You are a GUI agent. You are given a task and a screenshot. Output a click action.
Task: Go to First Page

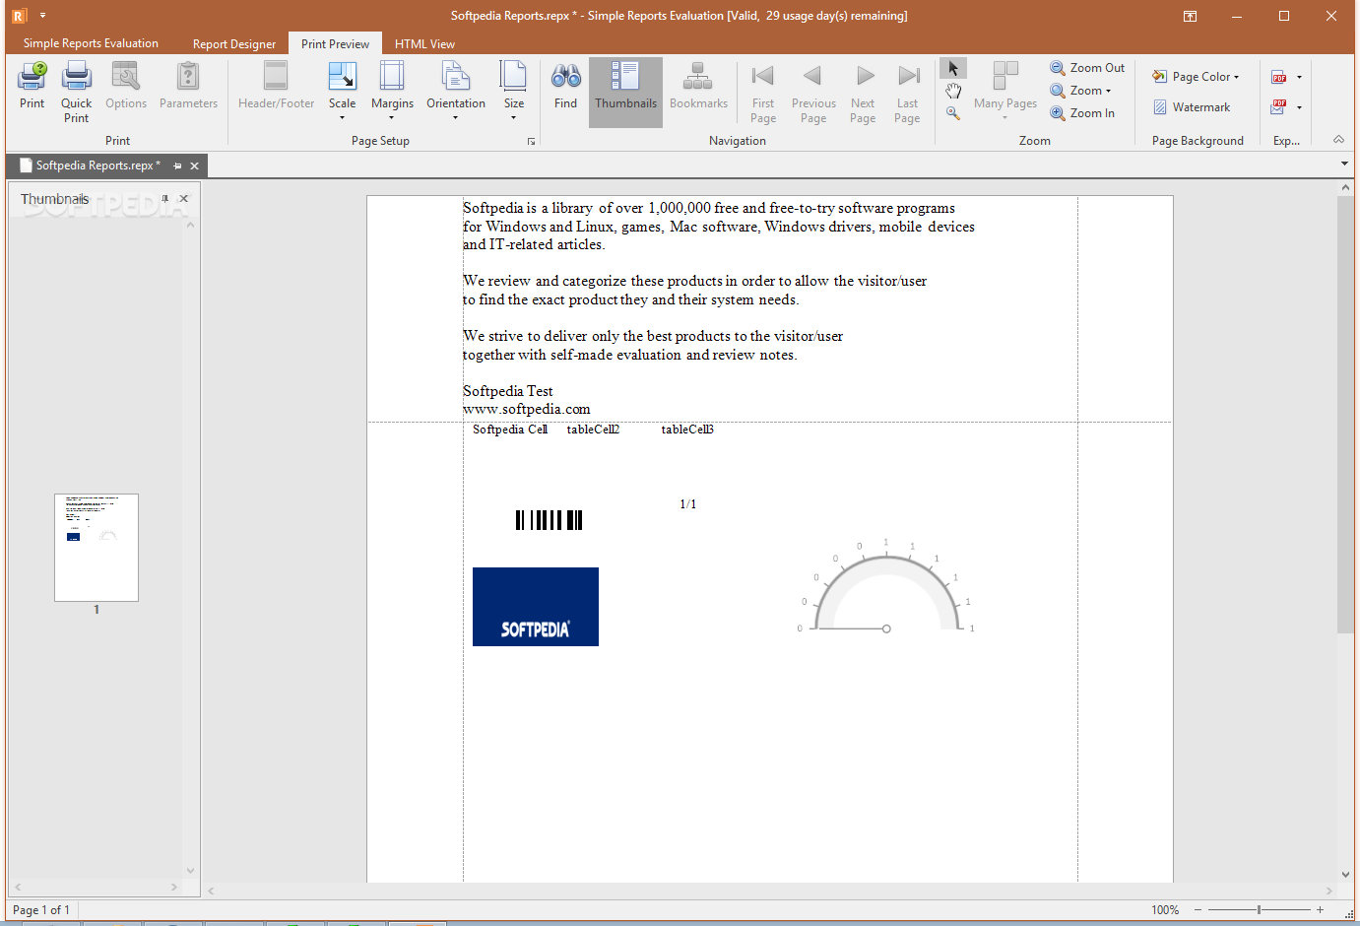pos(763,92)
